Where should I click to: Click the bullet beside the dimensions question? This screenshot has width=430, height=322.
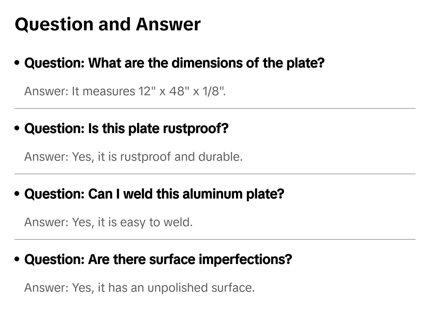click(17, 63)
